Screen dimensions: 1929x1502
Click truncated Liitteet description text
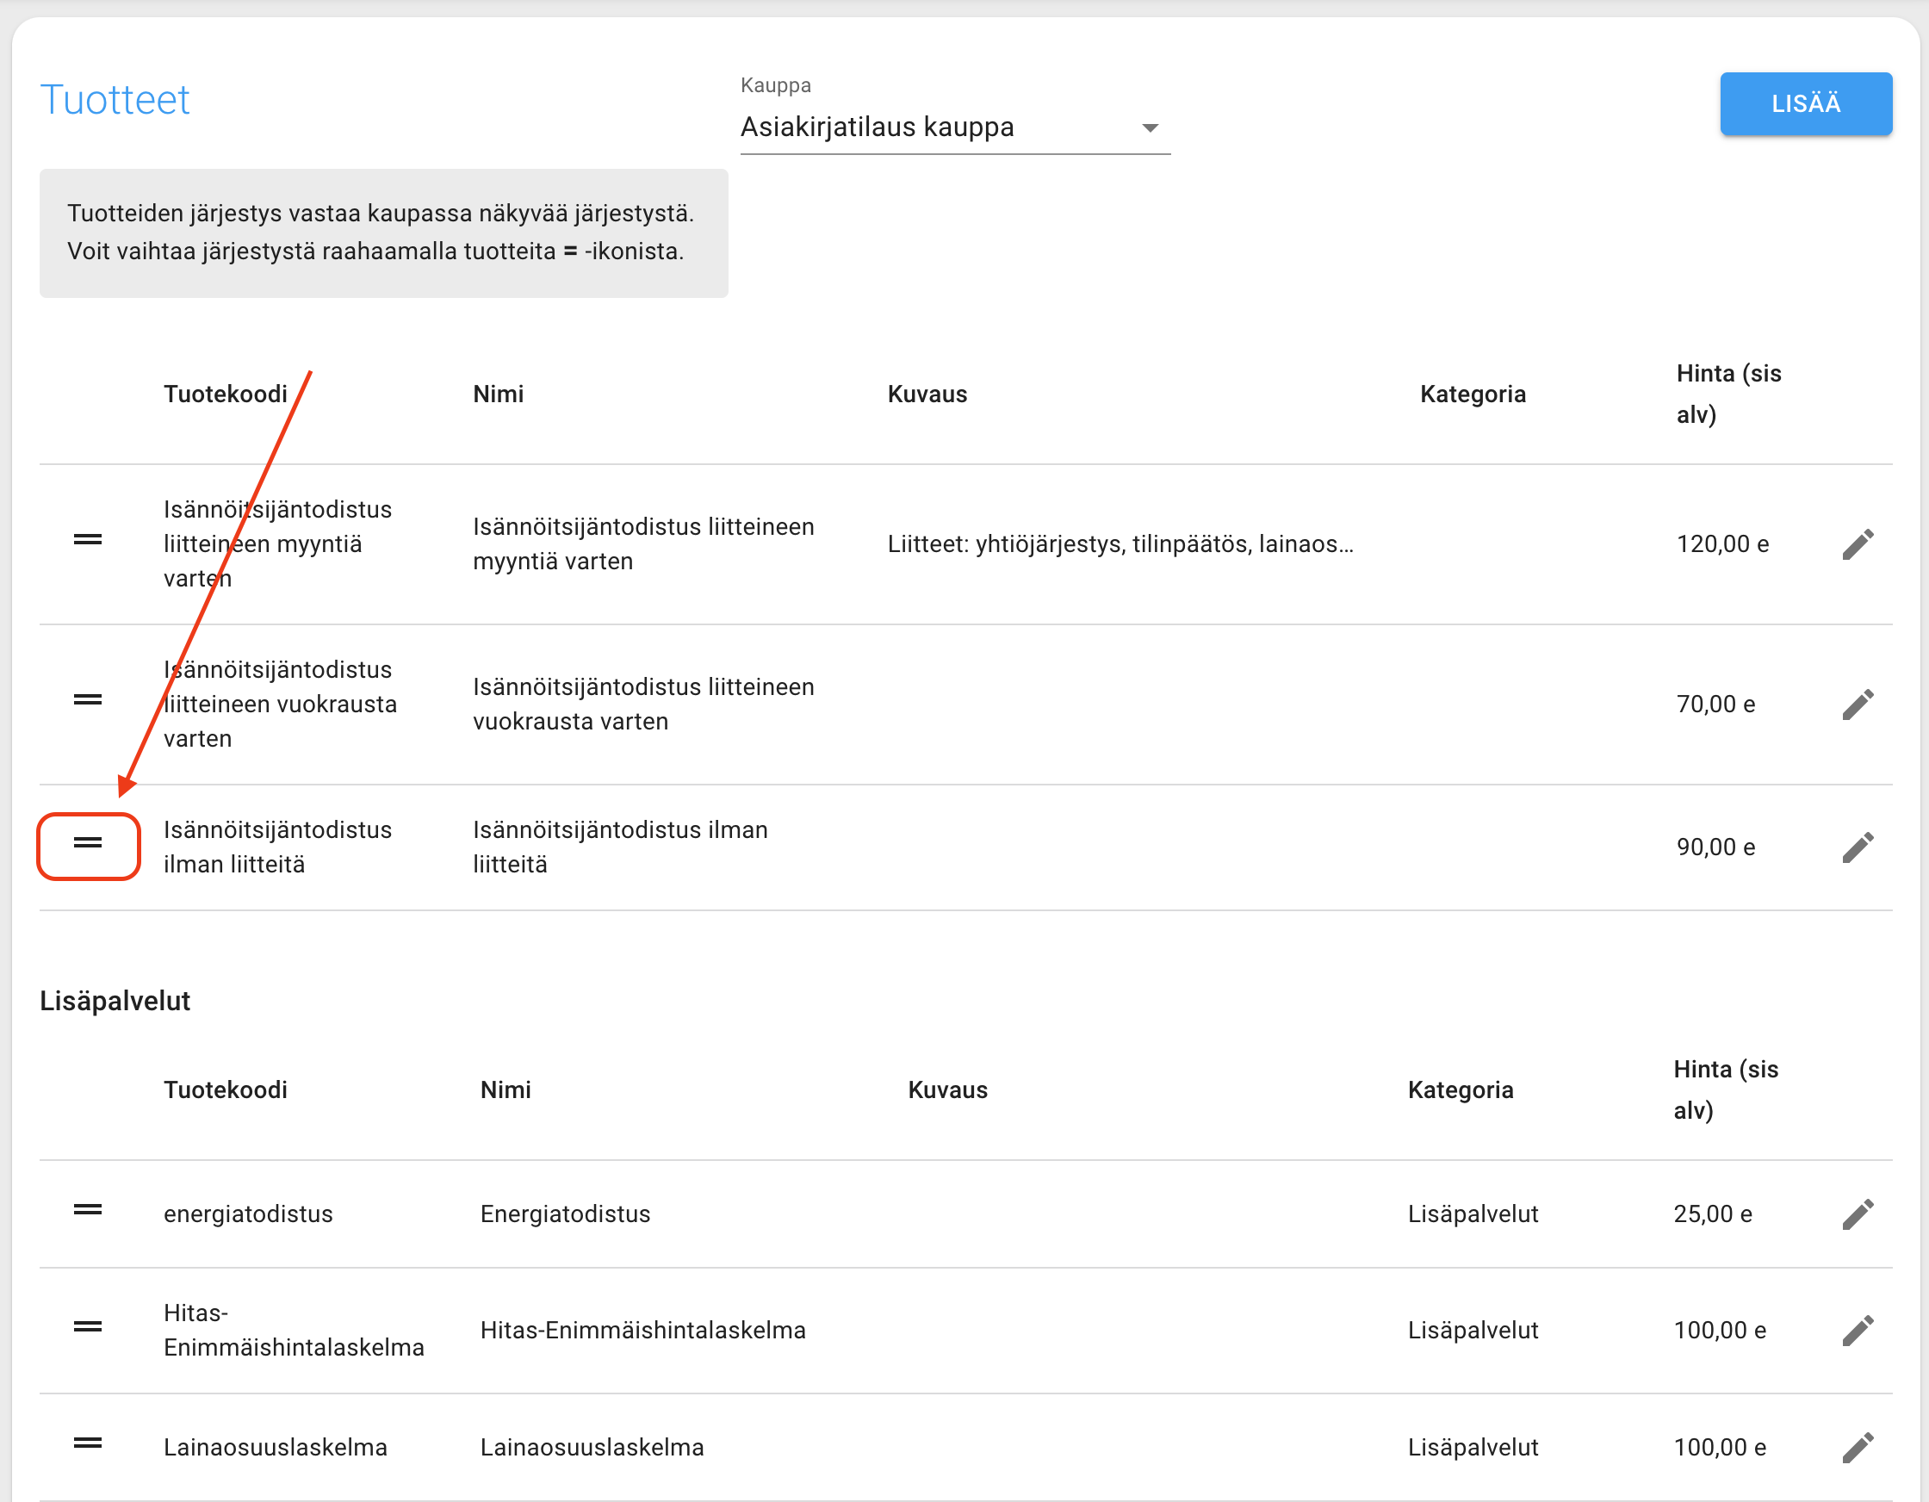[x=1120, y=544]
